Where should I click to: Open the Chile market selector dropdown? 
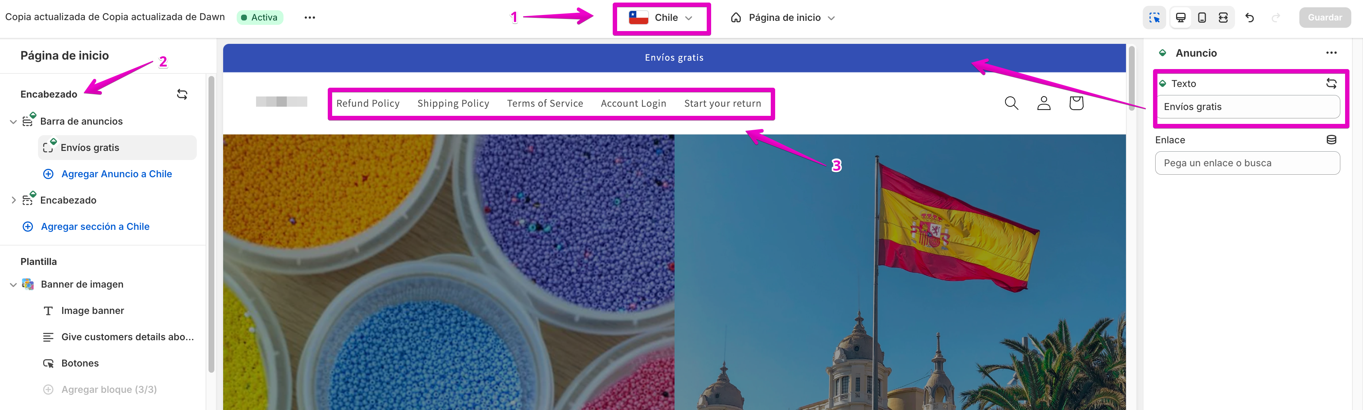pyautogui.click(x=661, y=18)
